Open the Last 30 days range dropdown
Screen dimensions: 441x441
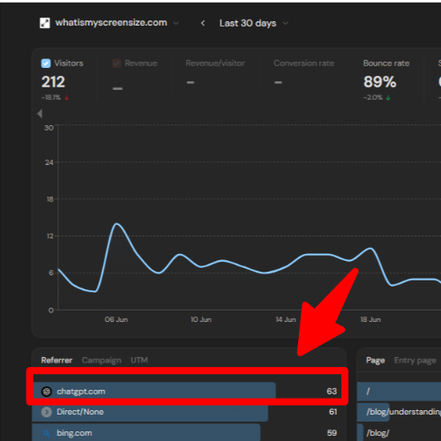tap(254, 23)
